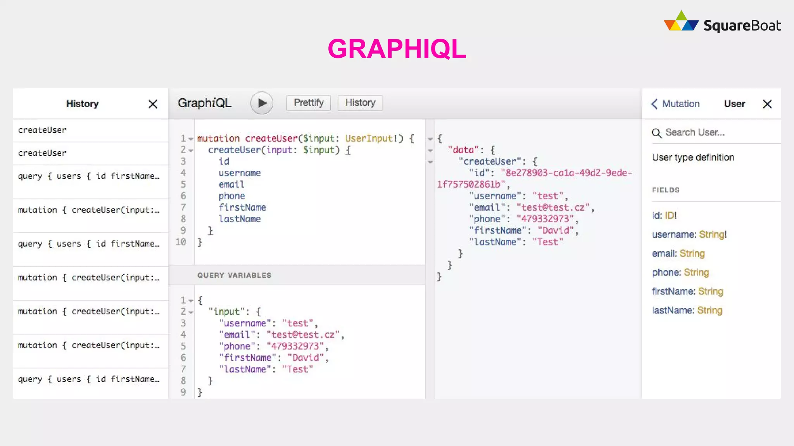
Task: Run the query with the execute play button
Action: pos(262,103)
